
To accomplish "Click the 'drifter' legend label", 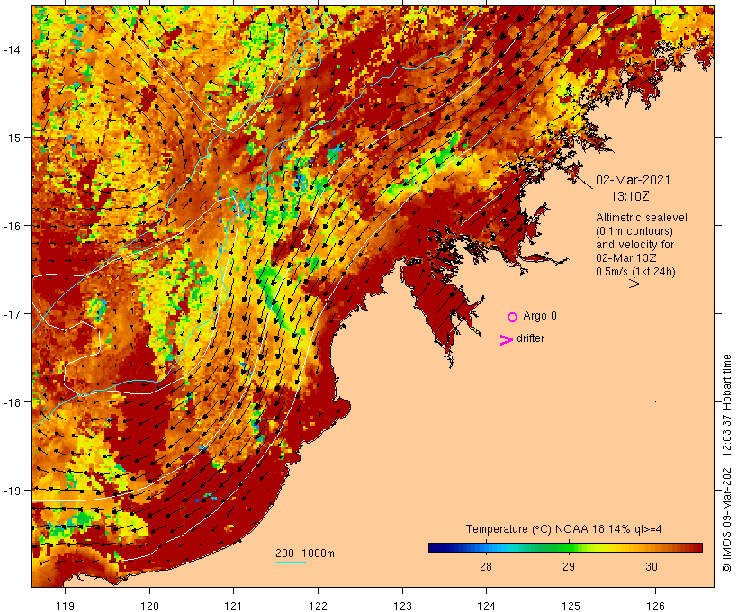I will [x=530, y=338].
